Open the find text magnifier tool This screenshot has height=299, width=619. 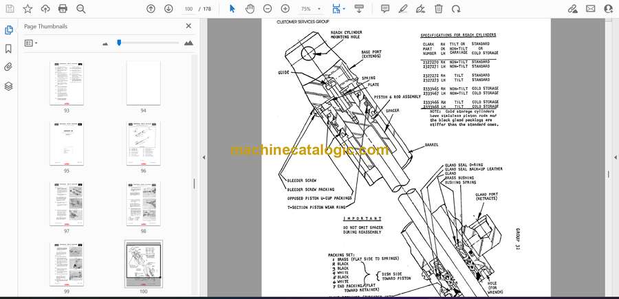coord(81,9)
